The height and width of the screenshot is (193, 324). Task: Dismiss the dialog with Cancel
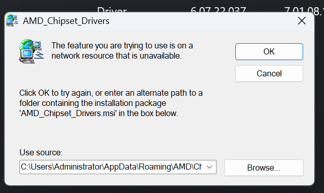(x=269, y=73)
